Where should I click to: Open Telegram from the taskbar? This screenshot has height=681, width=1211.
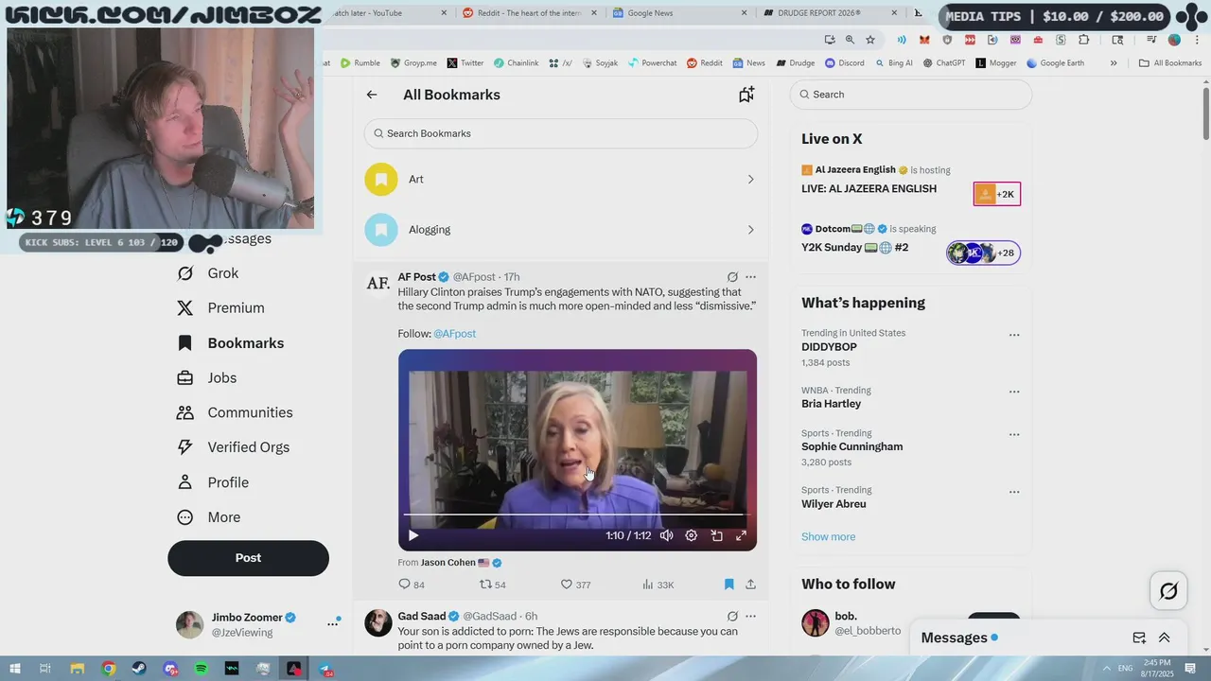[x=325, y=669]
